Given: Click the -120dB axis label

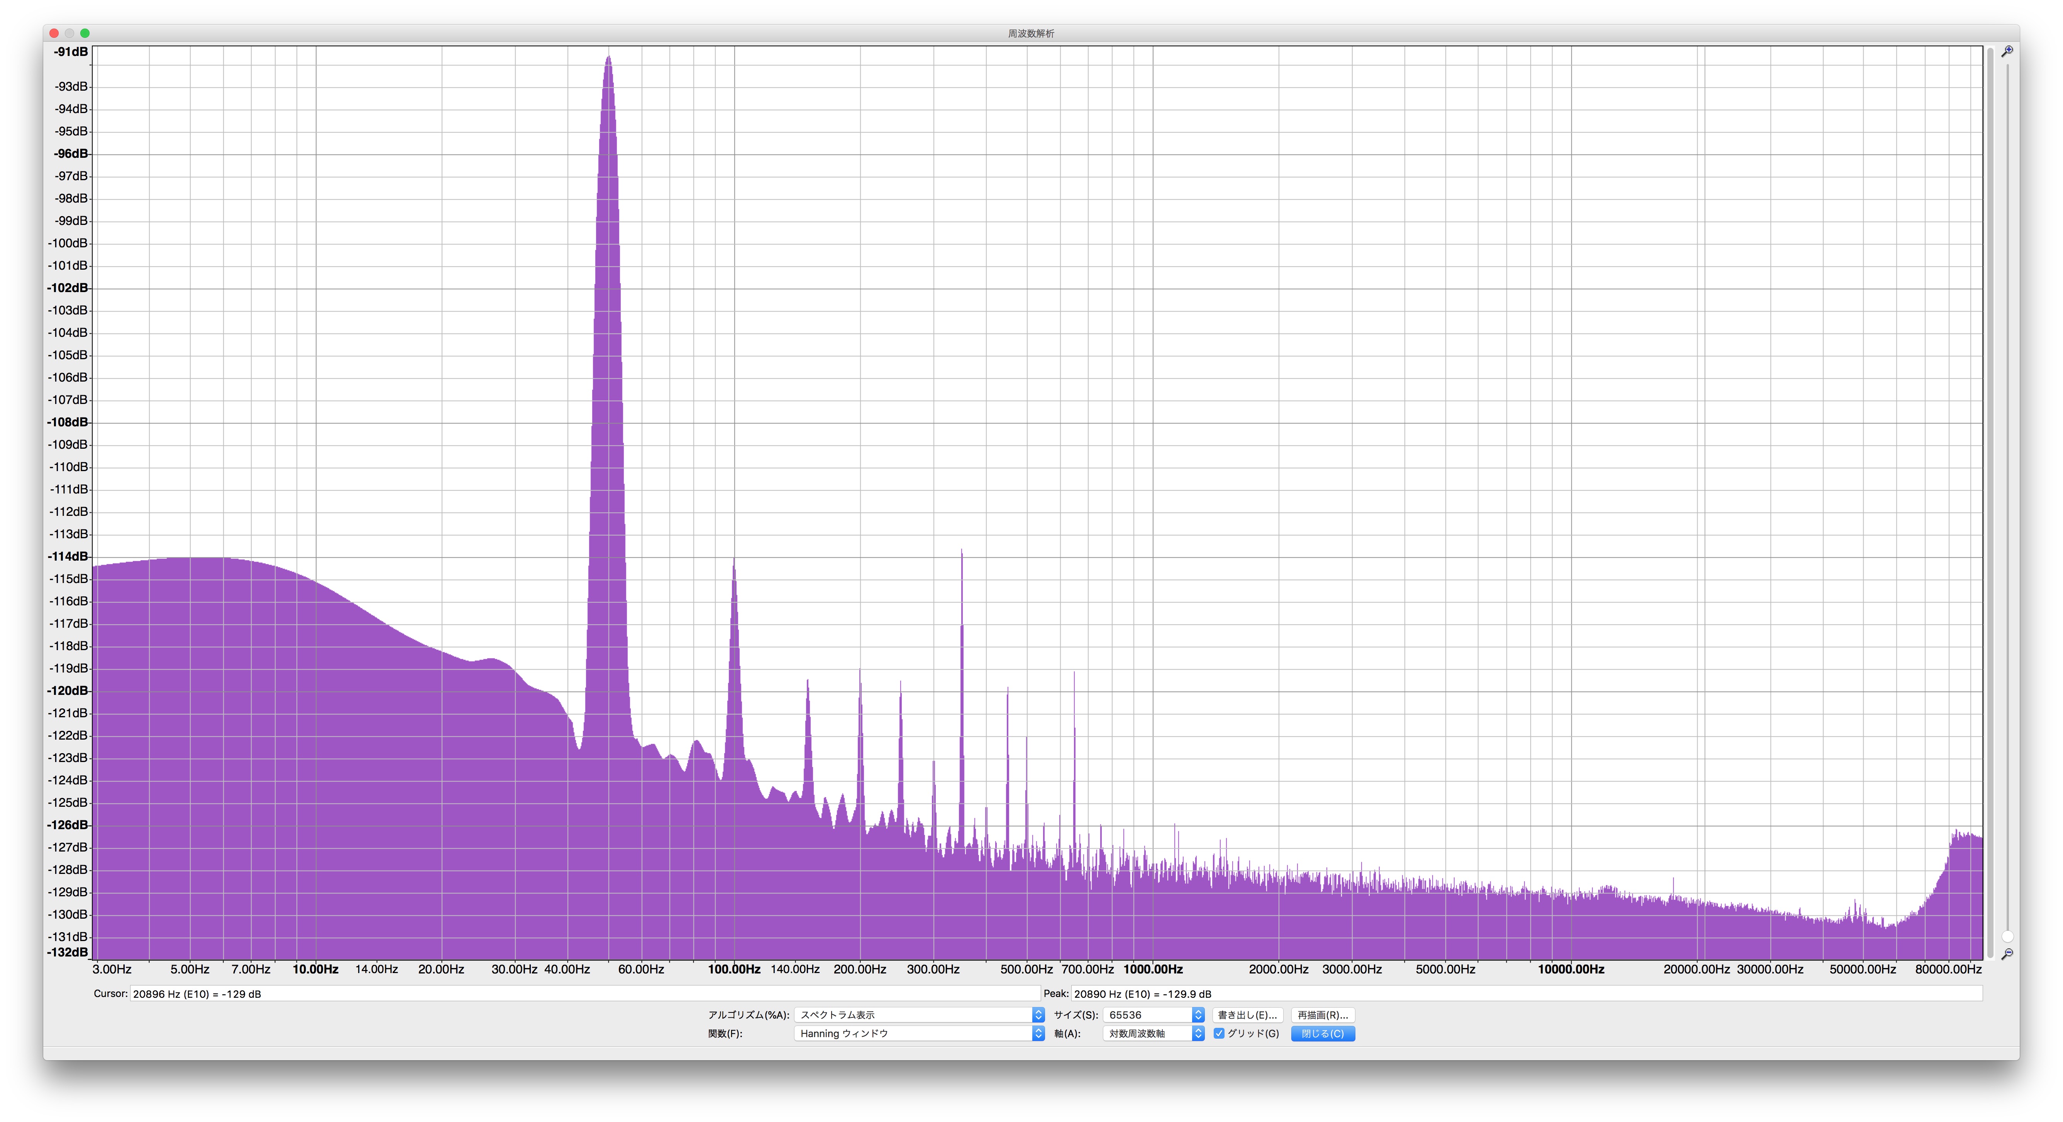Looking at the screenshot, I should pyautogui.click(x=68, y=691).
